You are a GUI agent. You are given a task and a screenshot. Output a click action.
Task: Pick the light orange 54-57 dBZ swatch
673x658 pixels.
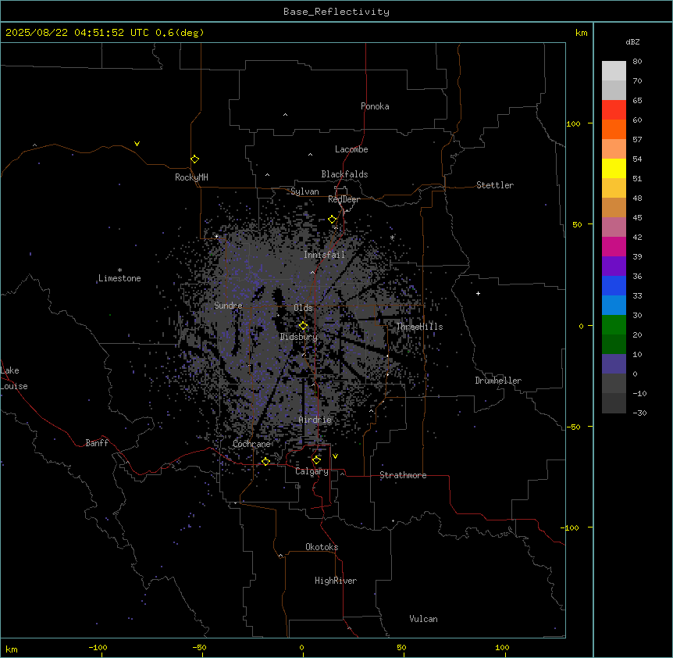(x=614, y=149)
